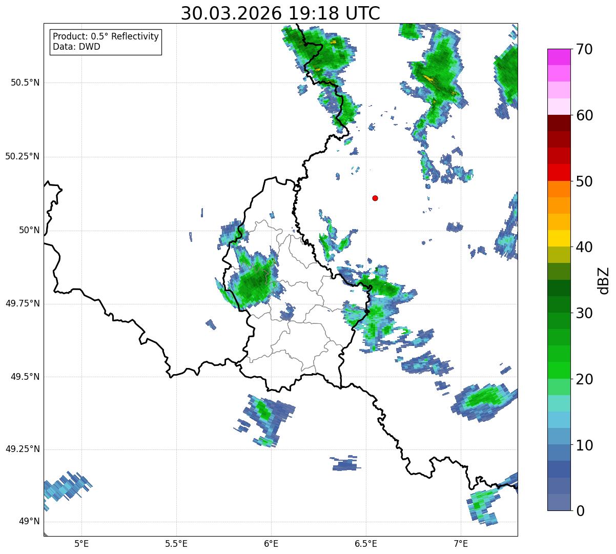
Task: Click the magenta top segment of the colorbar
Action: (x=559, y=57)
